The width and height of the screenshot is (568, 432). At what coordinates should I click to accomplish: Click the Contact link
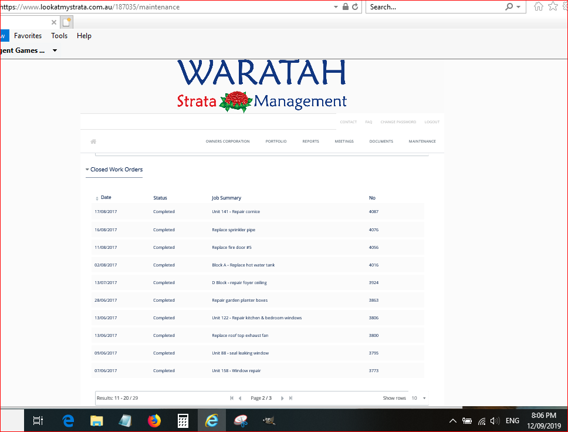pyautogui.click(x=349, y=122)
